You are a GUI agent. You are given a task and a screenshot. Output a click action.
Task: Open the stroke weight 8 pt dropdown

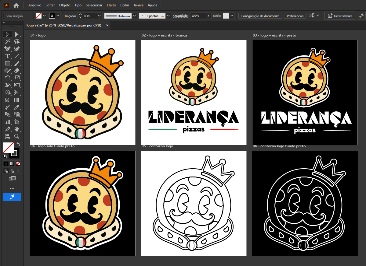pyautogui.click(x=99, y=16)
